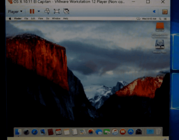Launch Safari from the dock
Viewport: 179px width, 140px height.
pos(35,132)
